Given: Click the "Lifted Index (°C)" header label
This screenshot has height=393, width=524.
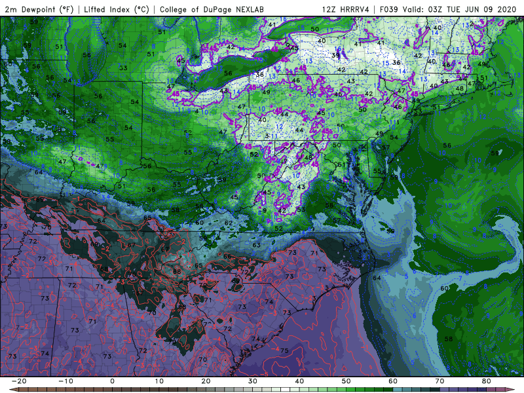Looking at the screenshot, I should 117,10.
